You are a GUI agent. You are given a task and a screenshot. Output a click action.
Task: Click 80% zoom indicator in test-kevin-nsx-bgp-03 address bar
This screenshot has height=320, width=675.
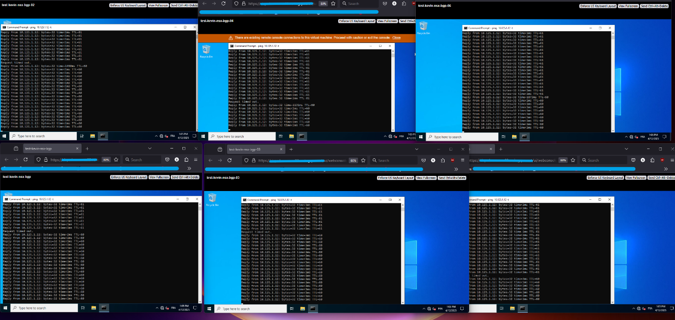click(353, 160)
